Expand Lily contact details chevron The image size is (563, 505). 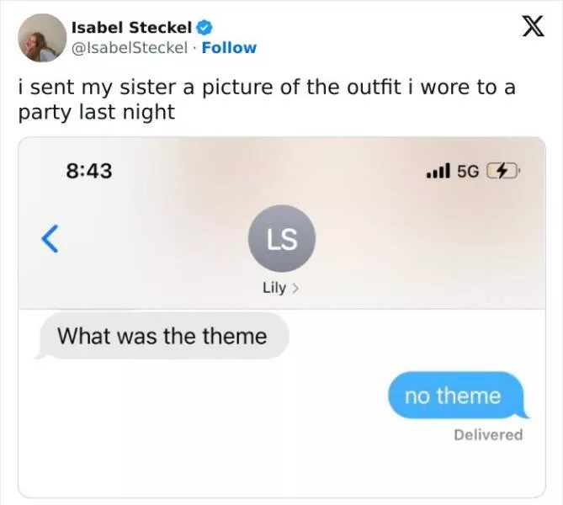point(295,288)
